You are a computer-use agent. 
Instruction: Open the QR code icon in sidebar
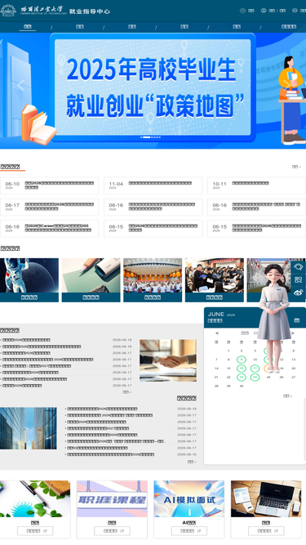(x=298, y=279)
